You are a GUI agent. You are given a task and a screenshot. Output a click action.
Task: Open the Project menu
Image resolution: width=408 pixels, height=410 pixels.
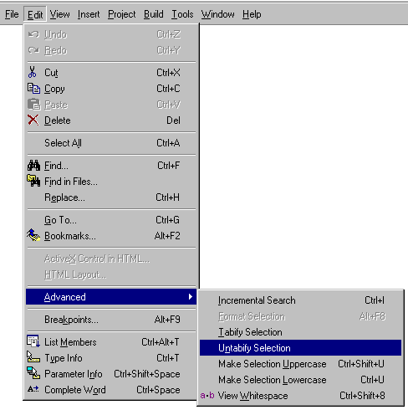pyautogui.click(x=122, y=14)
